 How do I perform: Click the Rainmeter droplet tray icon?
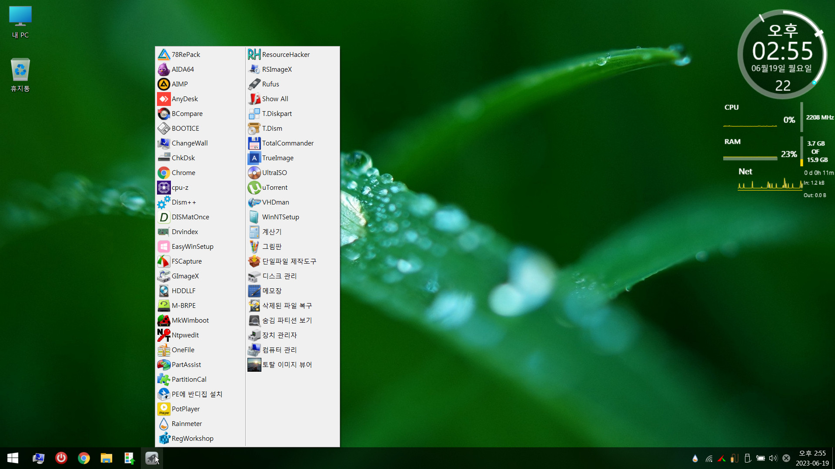point(695,458)
